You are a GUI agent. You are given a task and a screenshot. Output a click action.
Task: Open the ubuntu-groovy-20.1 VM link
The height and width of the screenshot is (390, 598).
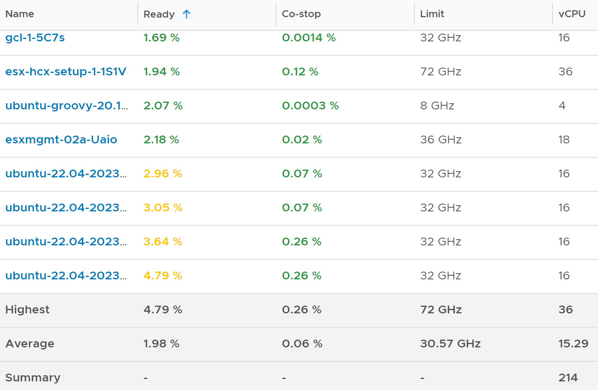(x=66, y=106)
